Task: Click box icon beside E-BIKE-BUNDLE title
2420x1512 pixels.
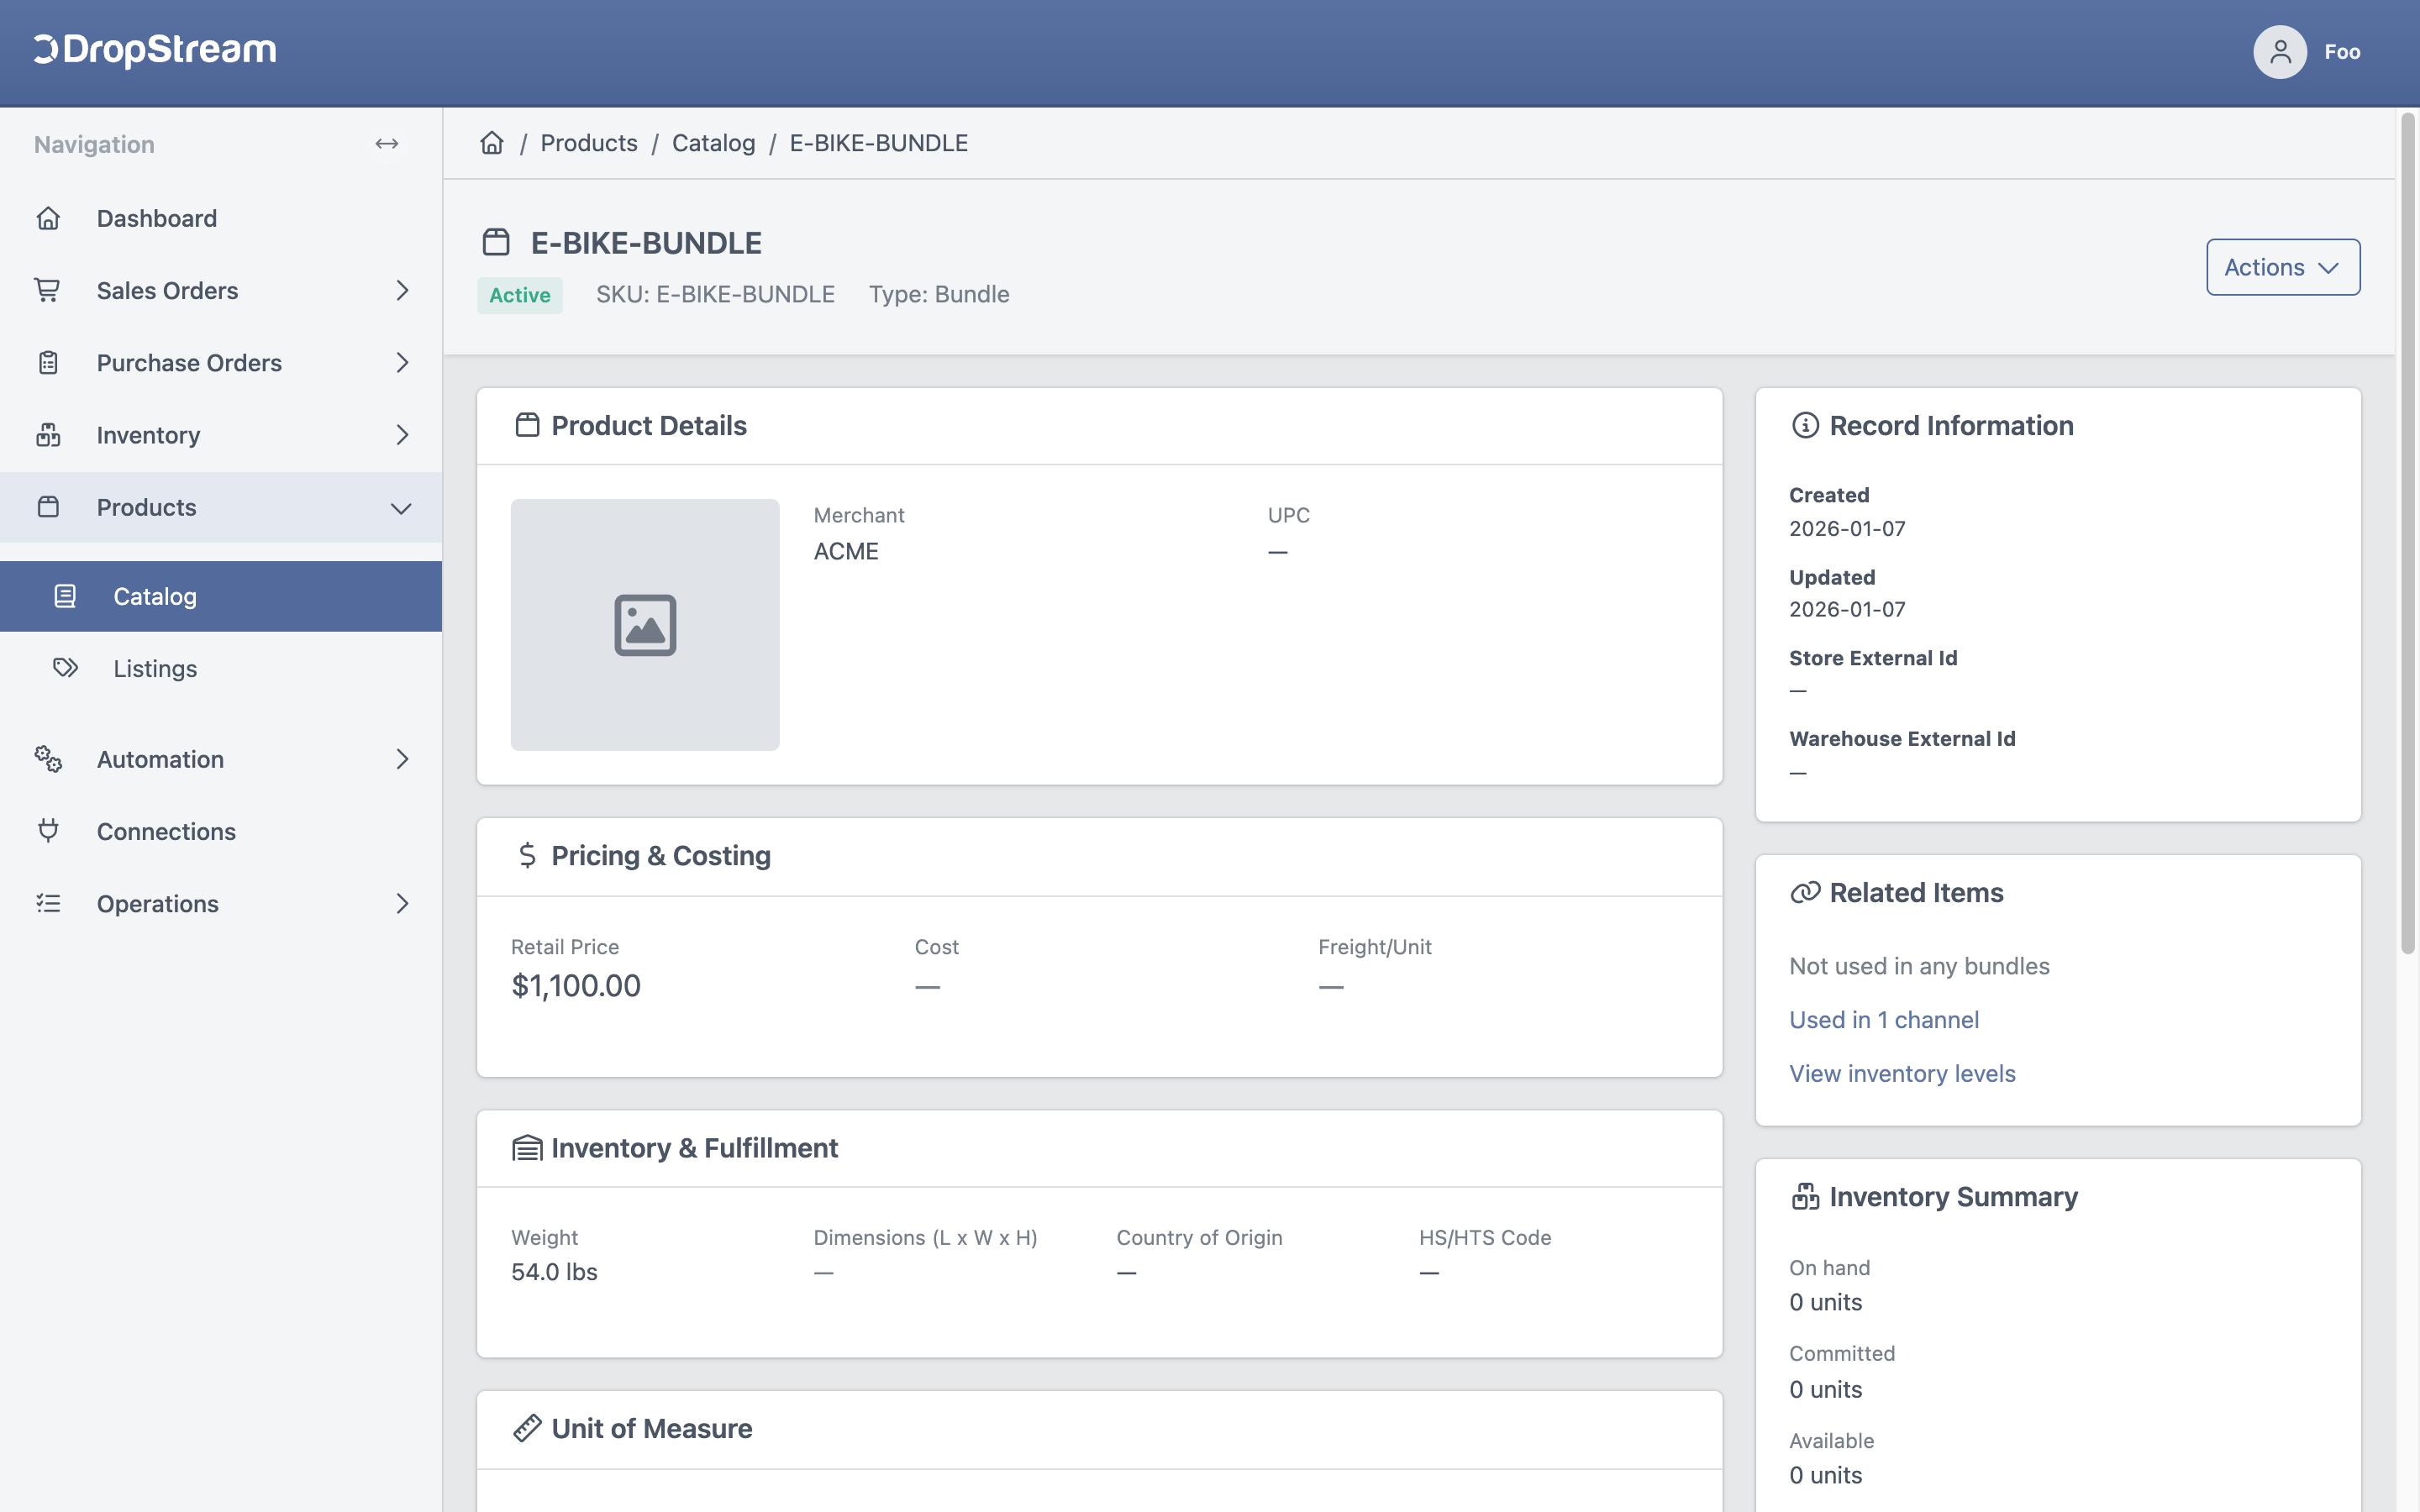Action: [x=496, y=242]
